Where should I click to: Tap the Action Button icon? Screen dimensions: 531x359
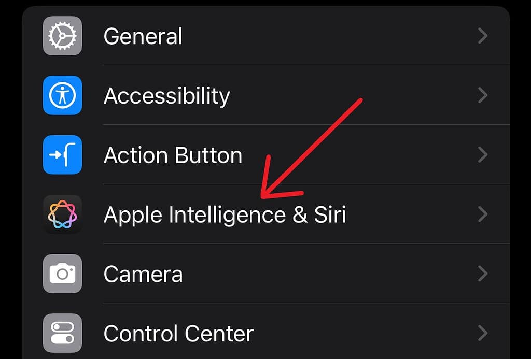click(x=62, y=155)
